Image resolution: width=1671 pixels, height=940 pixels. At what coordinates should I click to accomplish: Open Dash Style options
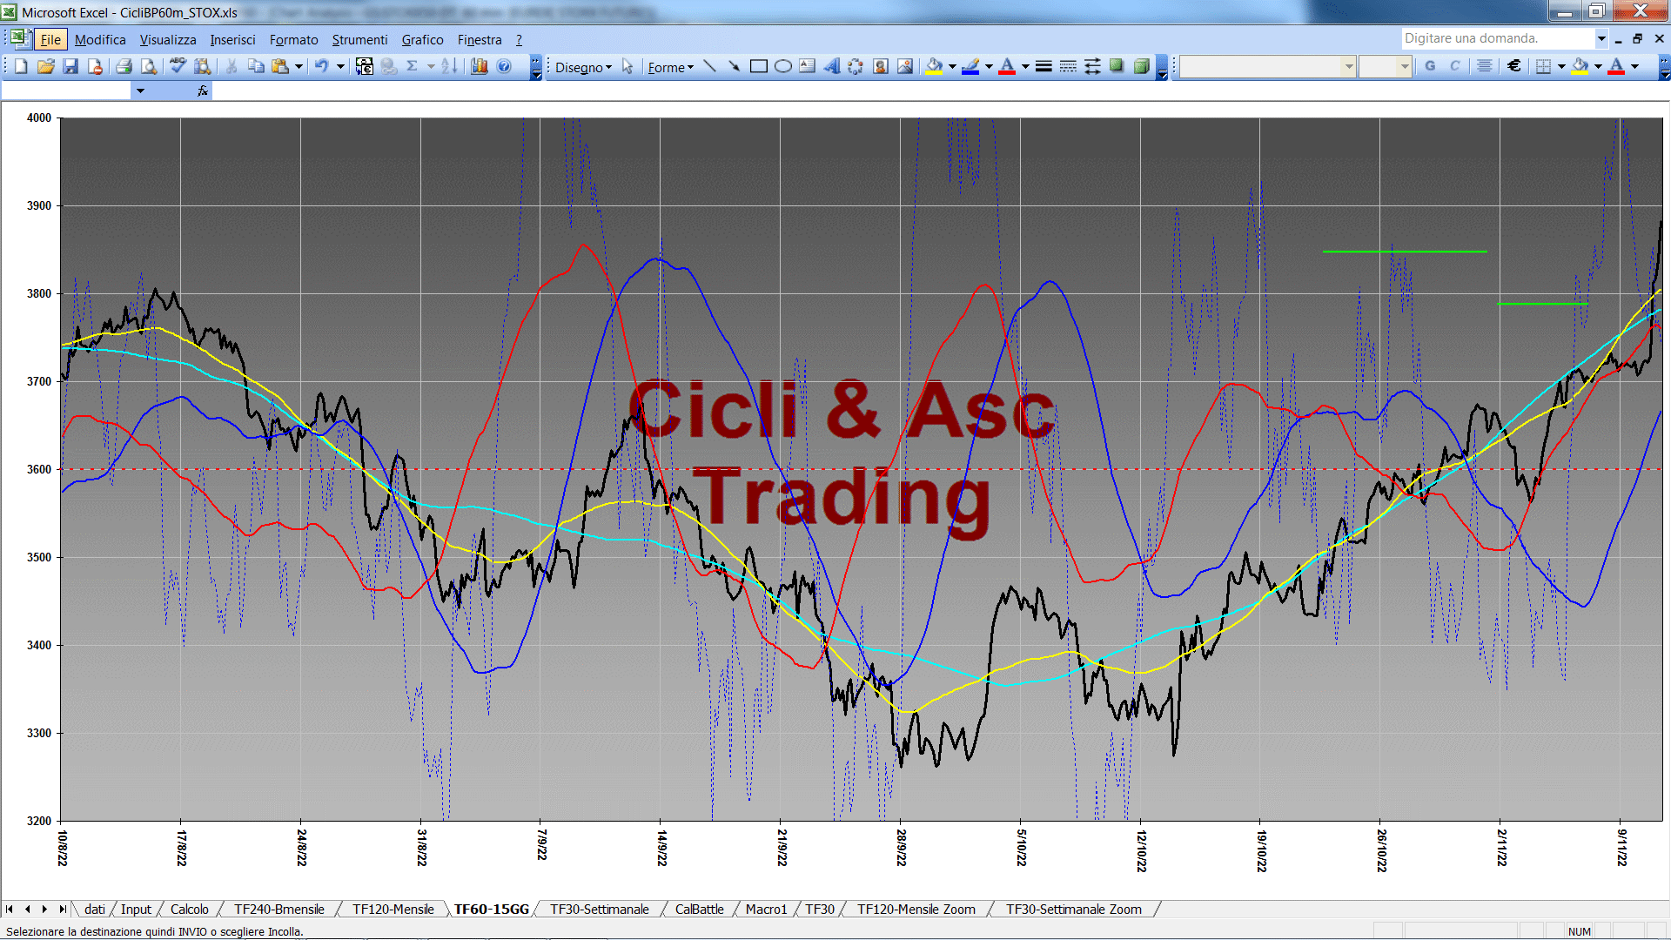1068,66
